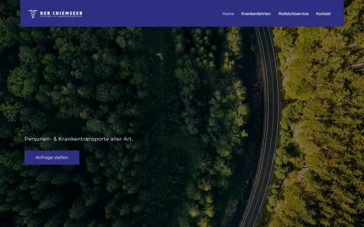Open the Home menu item
The height and width of the screenshot is (227, 364).
pos(228,14)
